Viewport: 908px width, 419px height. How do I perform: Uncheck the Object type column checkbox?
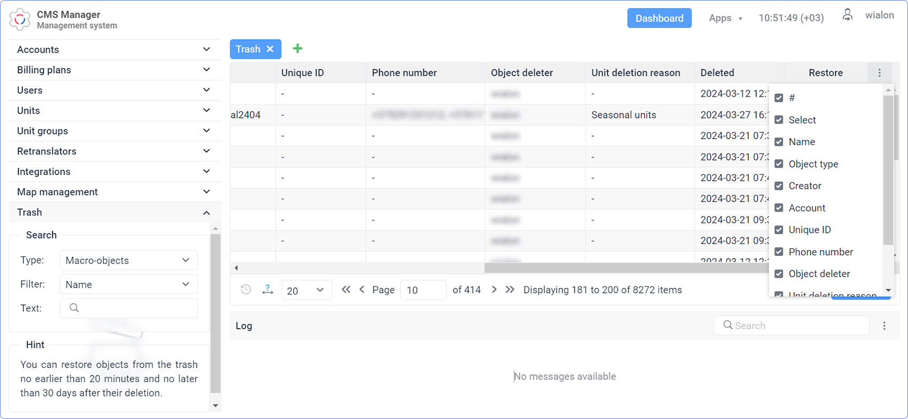tap(779, 164)
